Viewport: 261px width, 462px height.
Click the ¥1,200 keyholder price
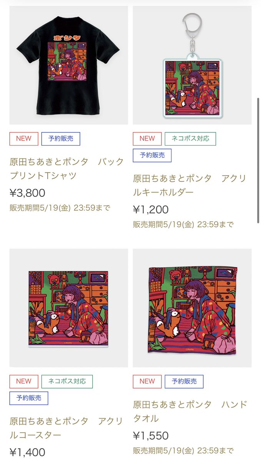pyautogui.click(x=151, y=210)
